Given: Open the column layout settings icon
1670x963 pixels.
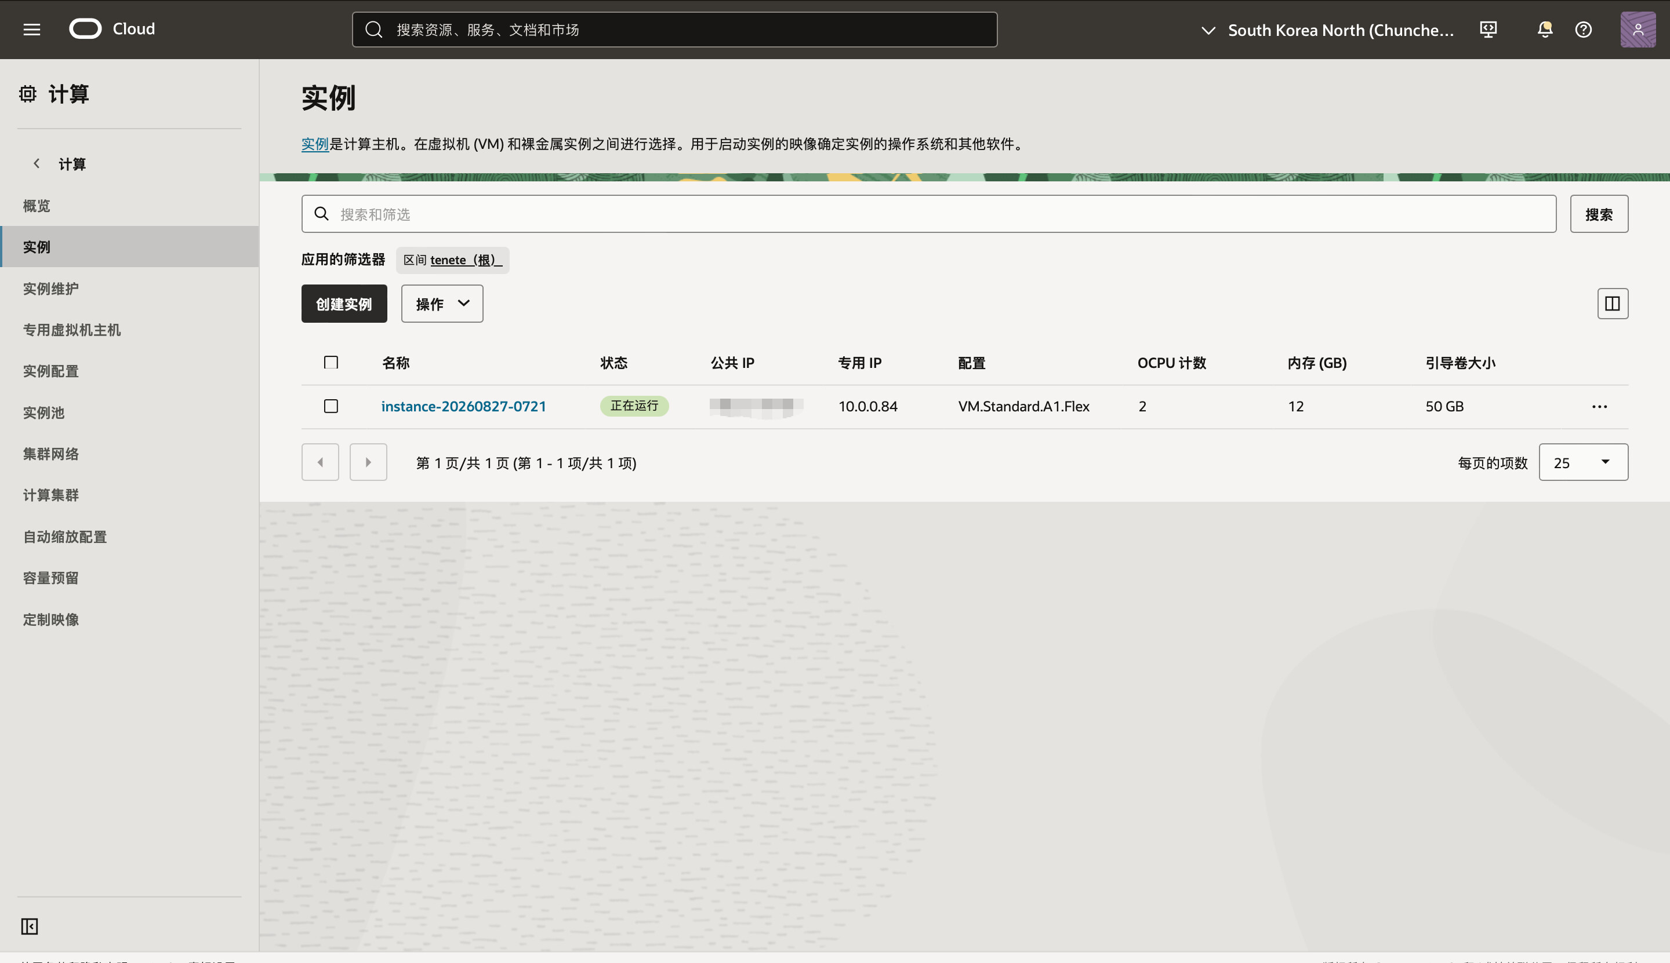Looking at the screenshot, I should [x=1613, y=304].
